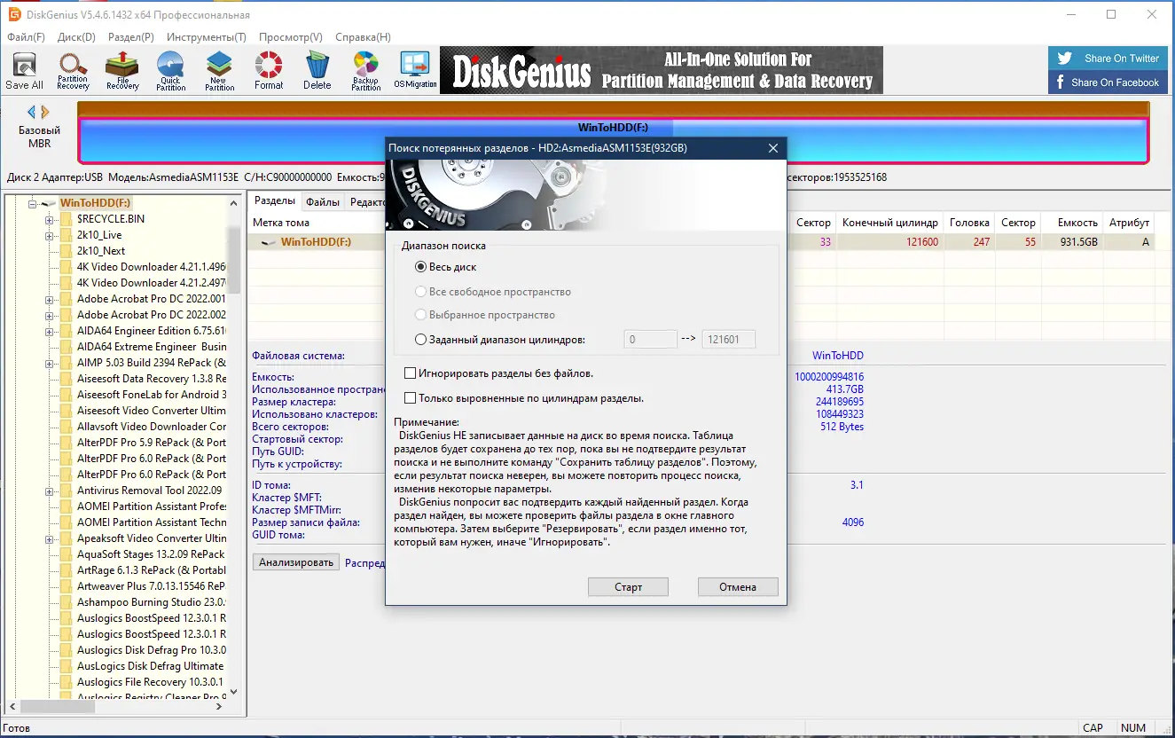Click the Delete trash bin icon
This screenshot has width=1175, height=738.
tap(317, 70)
